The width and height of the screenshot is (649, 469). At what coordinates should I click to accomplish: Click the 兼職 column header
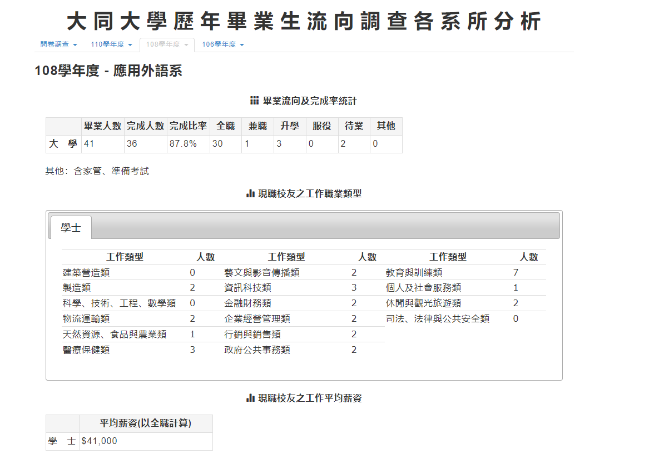[x=258, y=126]
